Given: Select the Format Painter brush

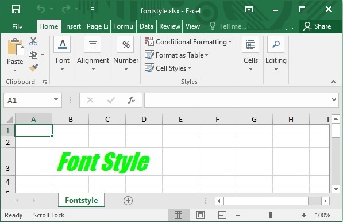Looking at the screenshot, I should pos(33,68).
